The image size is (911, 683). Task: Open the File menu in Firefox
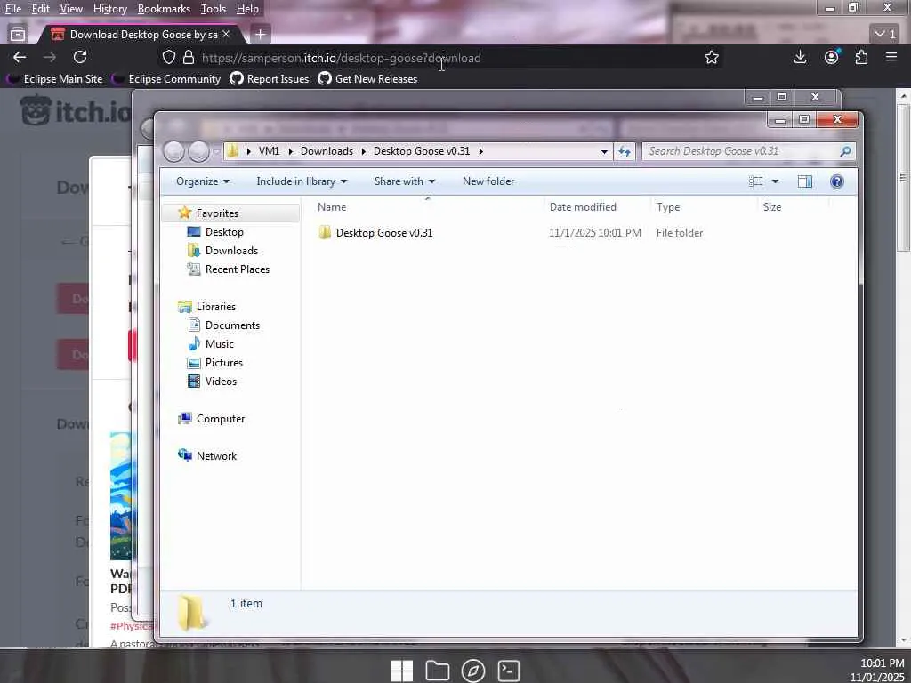[12, 9]
